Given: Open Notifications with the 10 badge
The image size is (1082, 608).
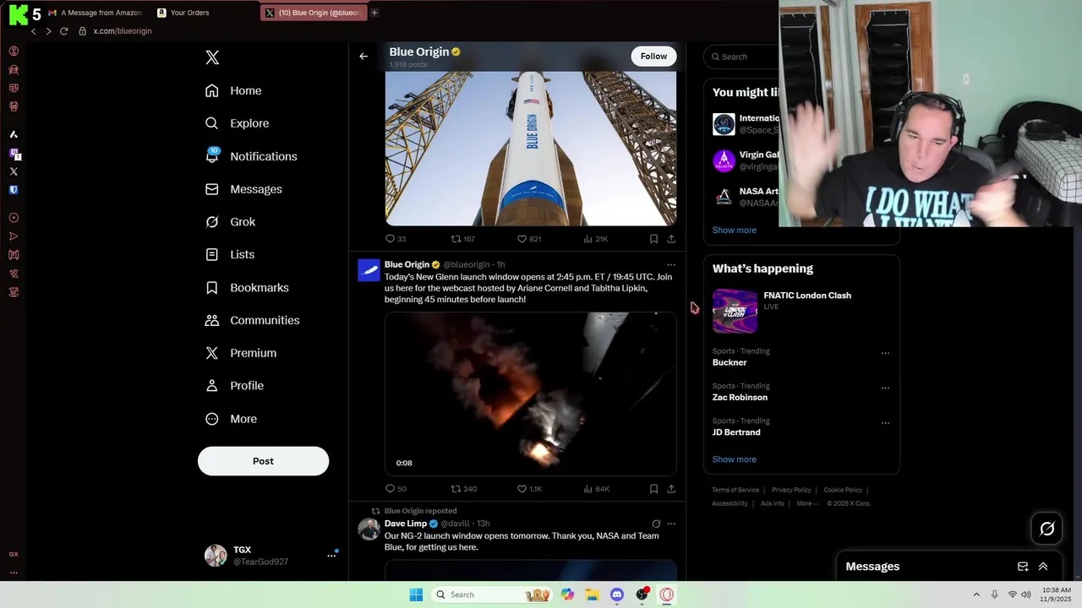Looking at the screenshot, I should click(251, 156).
